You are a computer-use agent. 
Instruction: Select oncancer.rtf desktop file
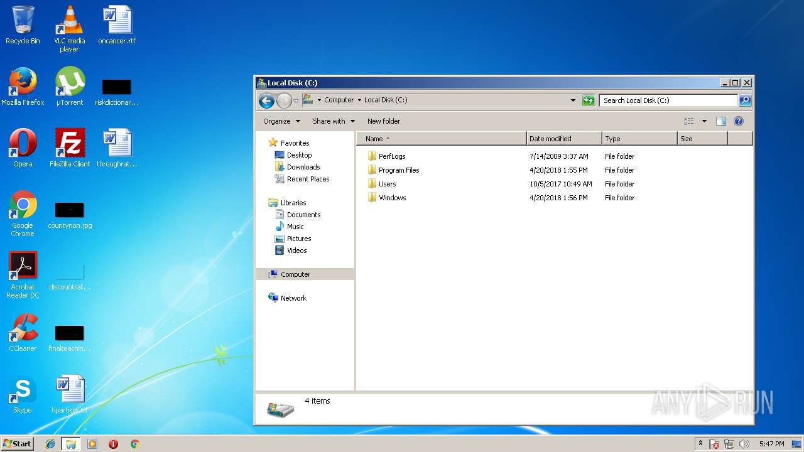click(x=117, y=25)
